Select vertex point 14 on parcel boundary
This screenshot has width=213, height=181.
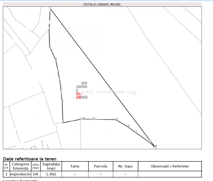(x=116, y=119)
